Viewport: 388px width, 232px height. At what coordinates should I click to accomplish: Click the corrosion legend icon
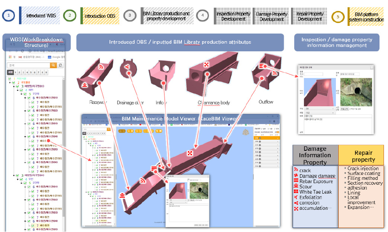[x=296, y=203]
